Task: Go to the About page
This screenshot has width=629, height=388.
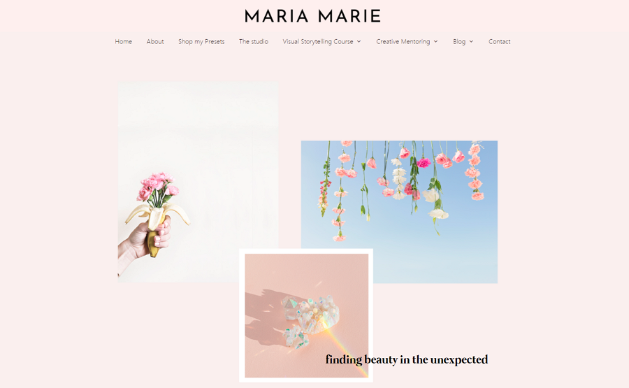Action: click(155, 41)
